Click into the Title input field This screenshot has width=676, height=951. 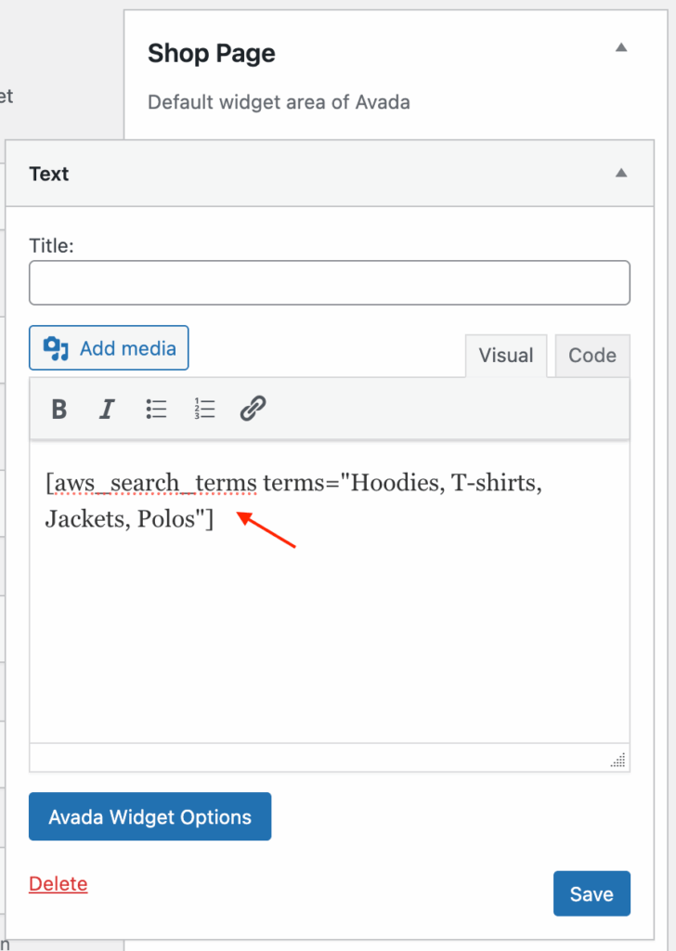(329, 282)
